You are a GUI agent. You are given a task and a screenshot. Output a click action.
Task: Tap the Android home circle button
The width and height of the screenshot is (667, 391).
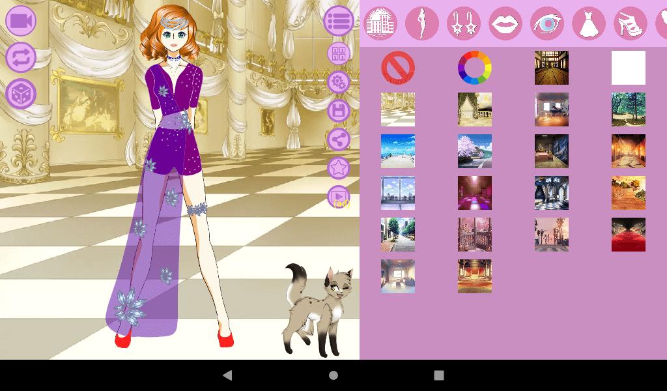click(x=333, y=375)
